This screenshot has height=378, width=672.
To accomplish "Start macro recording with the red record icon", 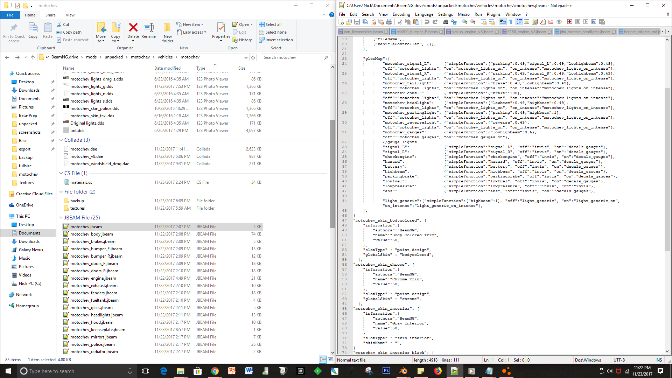I will pos(569,22).
